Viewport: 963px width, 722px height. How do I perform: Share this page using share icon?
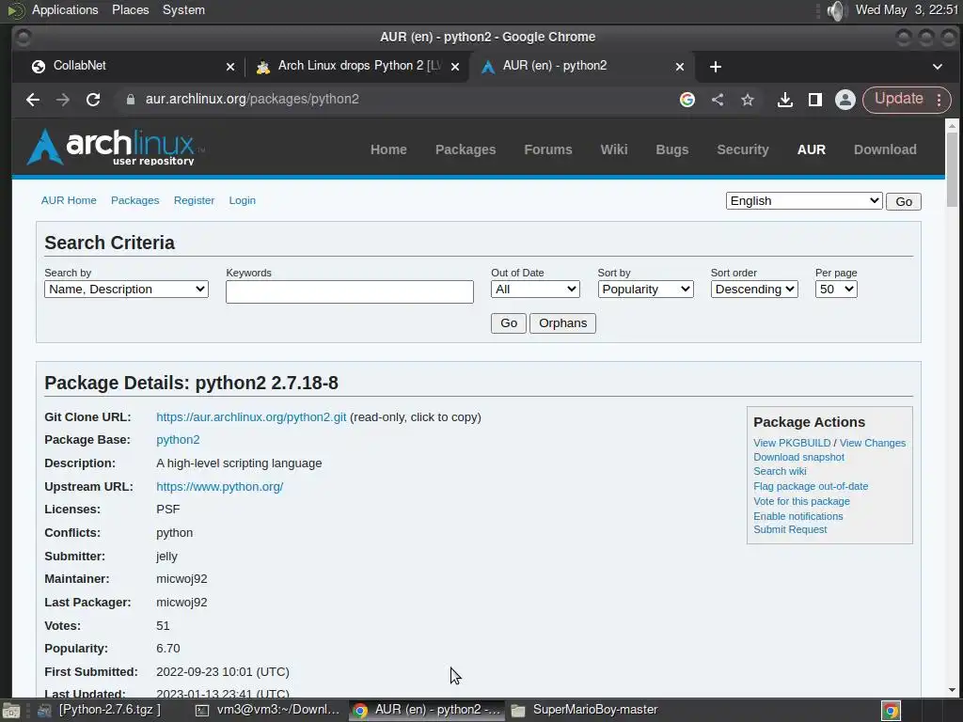718,100
